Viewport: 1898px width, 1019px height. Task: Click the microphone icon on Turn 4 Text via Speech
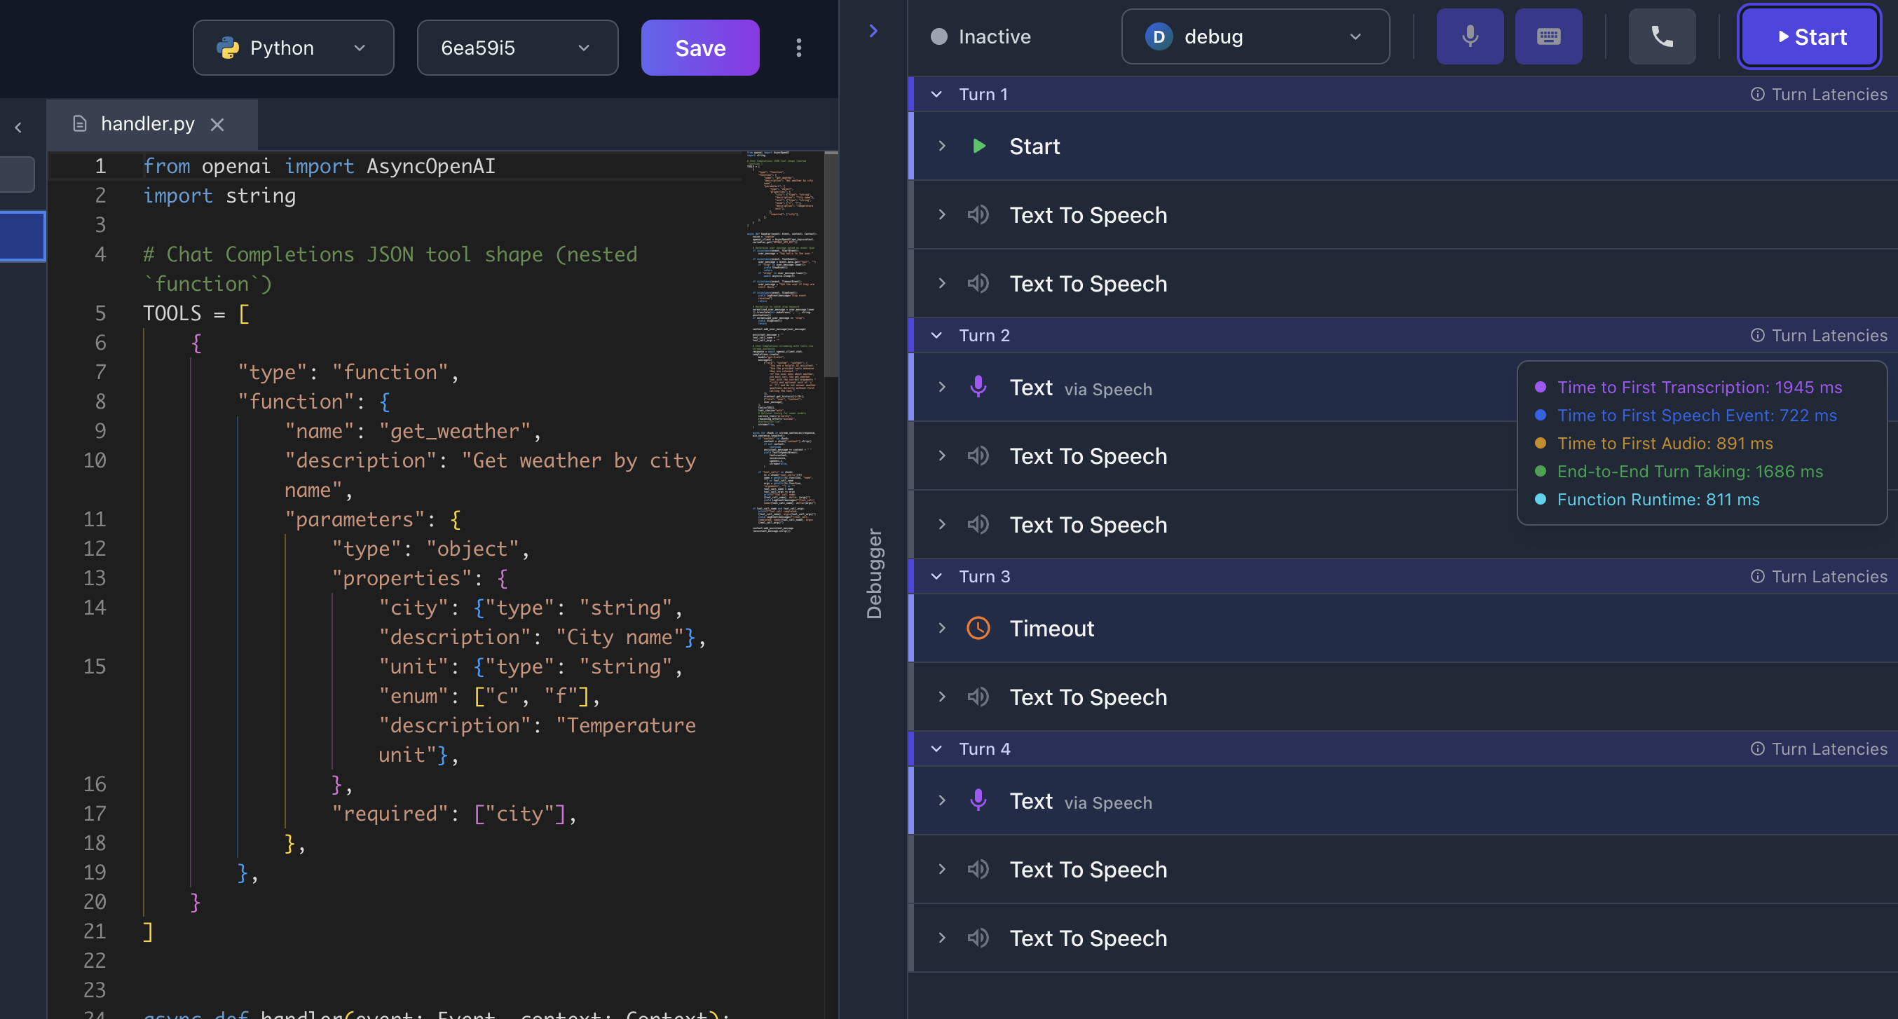[978, 801]
